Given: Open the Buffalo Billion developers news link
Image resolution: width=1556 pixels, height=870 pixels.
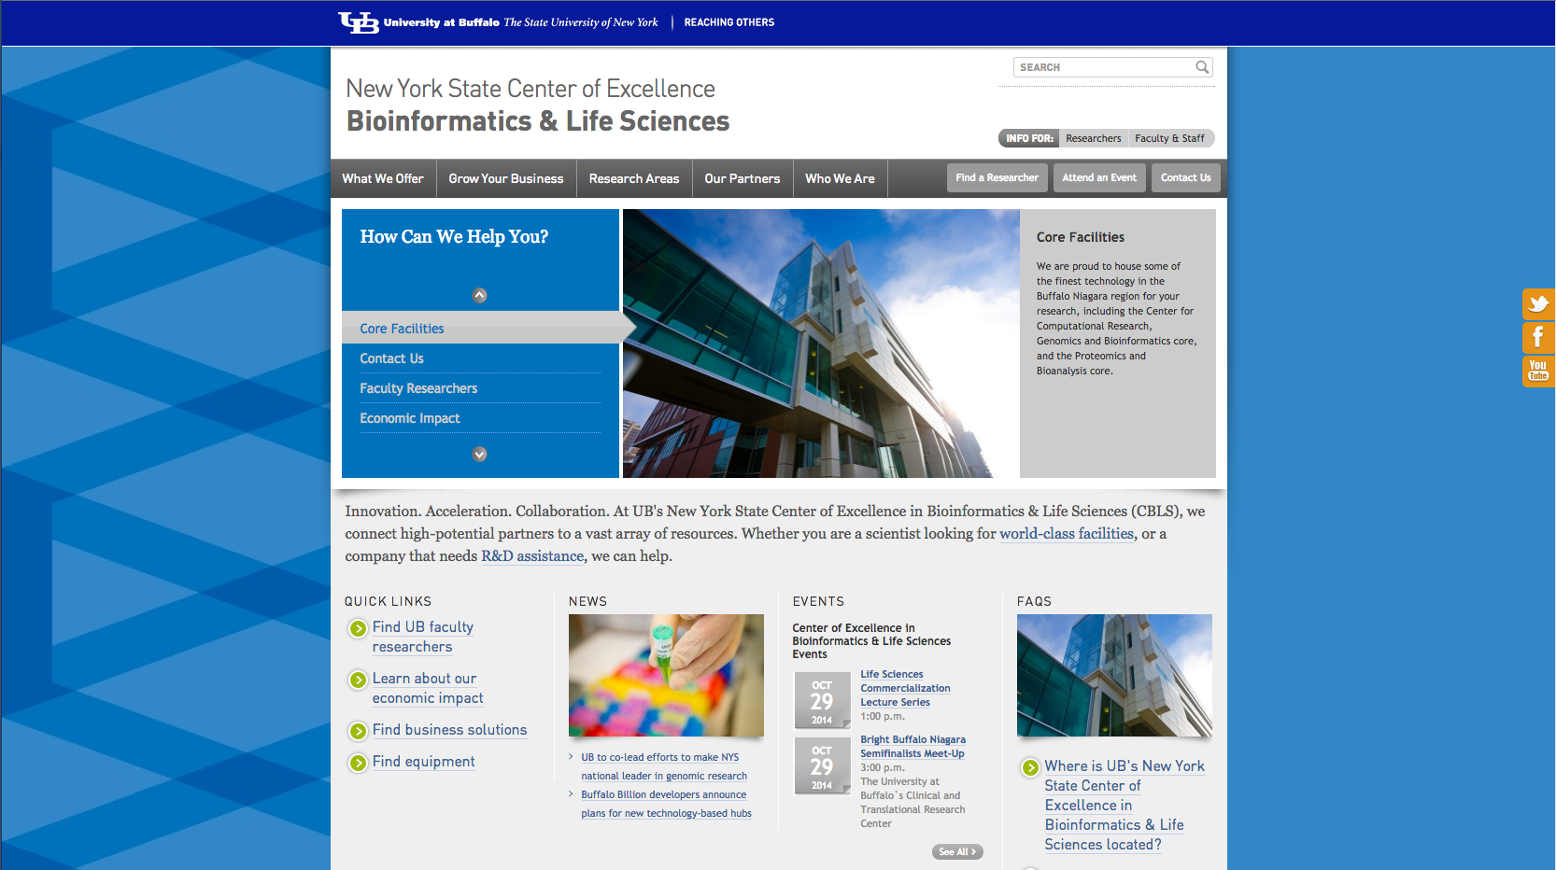Looking at the screenshot, I should click(x=666, y=804).
